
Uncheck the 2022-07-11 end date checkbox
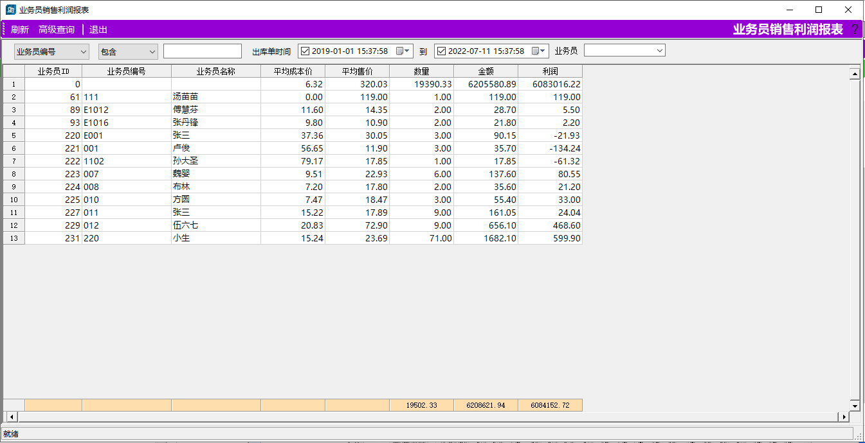pyautogui.click(x=441, y=51)
